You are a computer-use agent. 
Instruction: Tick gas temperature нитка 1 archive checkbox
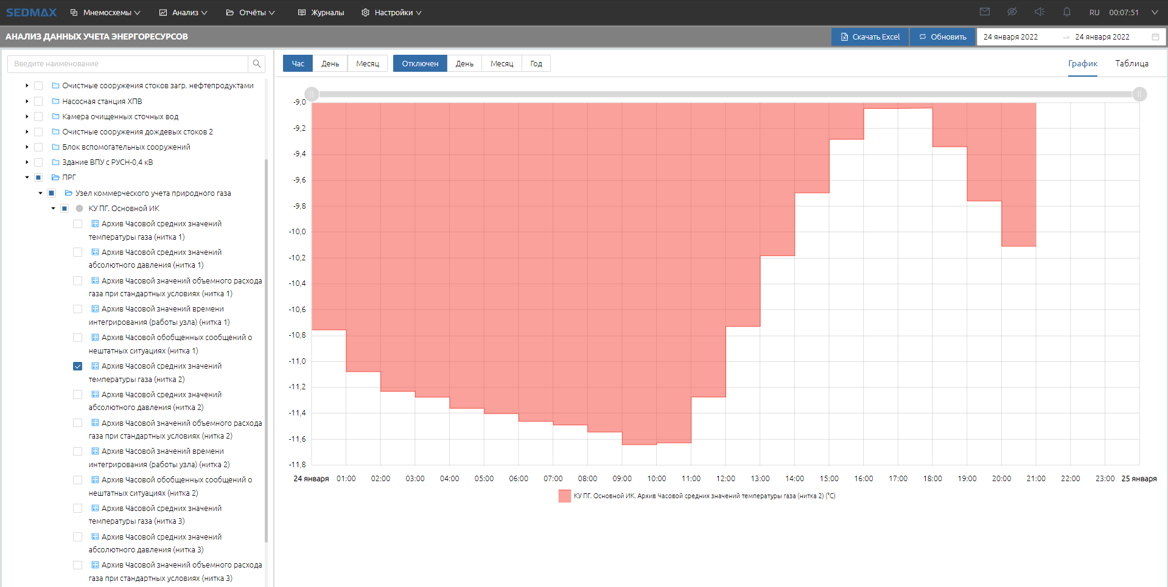[78, 224]
